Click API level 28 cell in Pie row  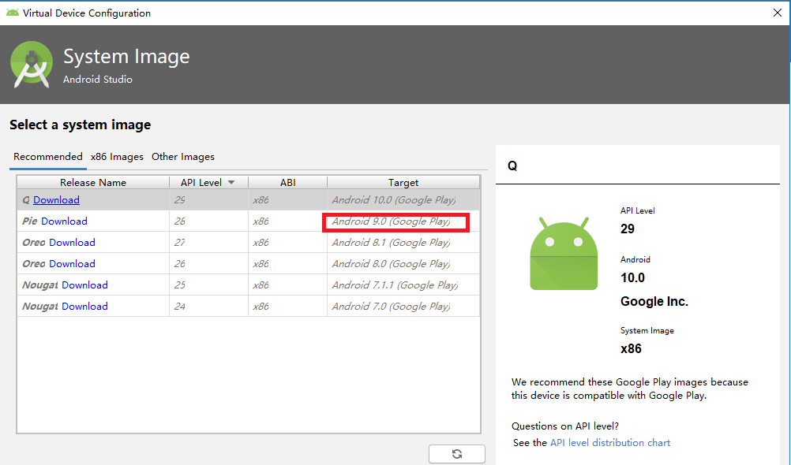click(x=208, y=221)
